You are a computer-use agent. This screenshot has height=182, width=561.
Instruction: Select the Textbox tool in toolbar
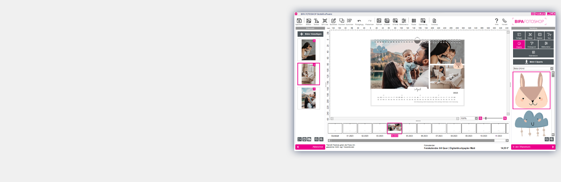coord(316,21)
